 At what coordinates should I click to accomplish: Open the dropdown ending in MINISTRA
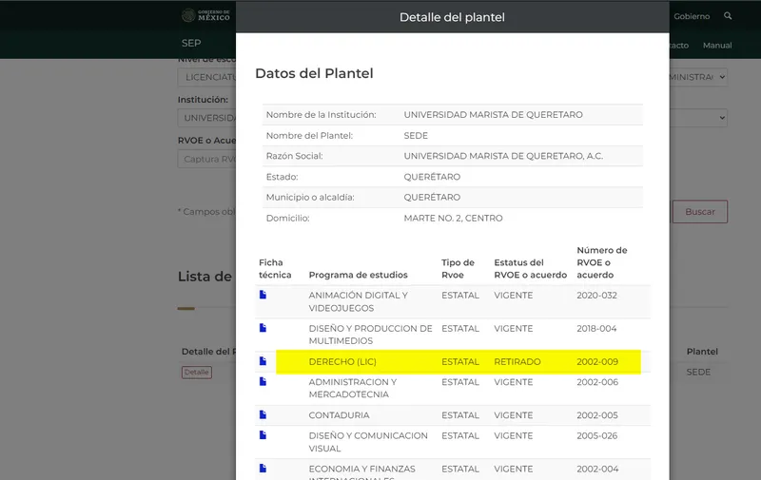(x=698, y=77)
